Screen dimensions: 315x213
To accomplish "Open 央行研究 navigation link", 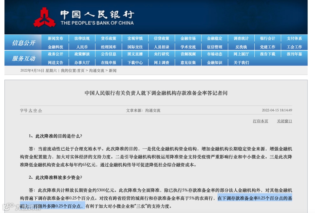I will (162, 54).
